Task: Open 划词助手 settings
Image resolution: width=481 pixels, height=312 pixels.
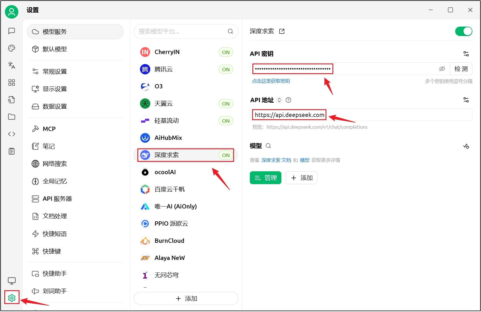Action: coord(75,291)
